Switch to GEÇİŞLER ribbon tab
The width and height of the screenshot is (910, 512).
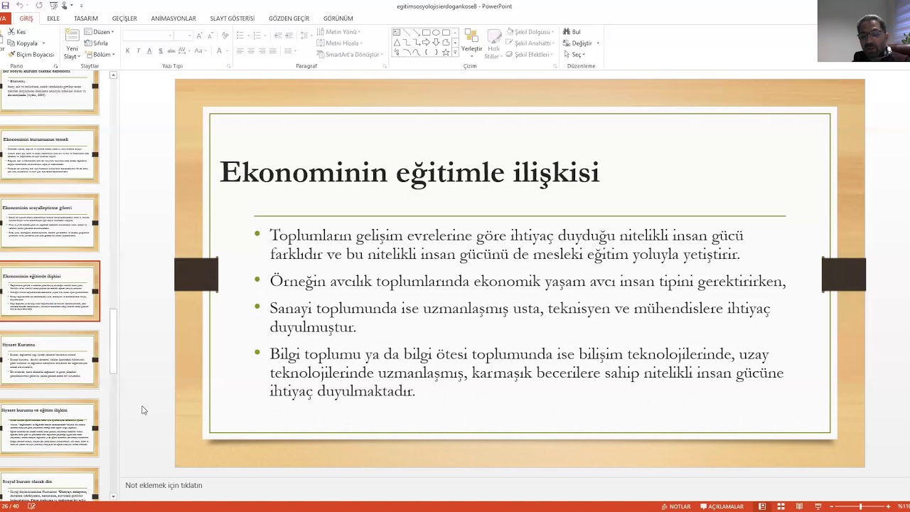click(x=124, y=18)
